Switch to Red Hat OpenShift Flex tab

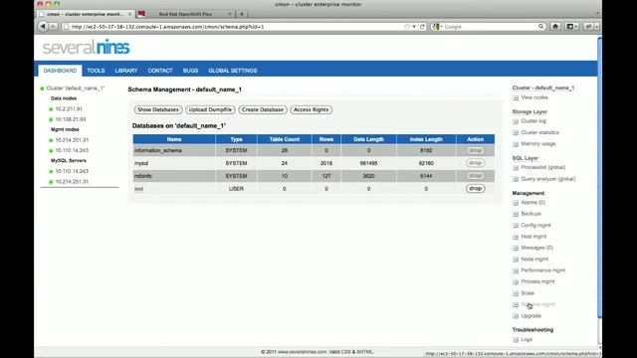[x=185, y=14]
